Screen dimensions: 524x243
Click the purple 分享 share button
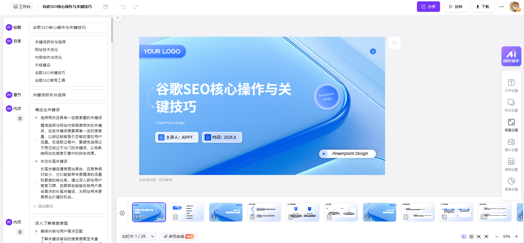(428, 7)
